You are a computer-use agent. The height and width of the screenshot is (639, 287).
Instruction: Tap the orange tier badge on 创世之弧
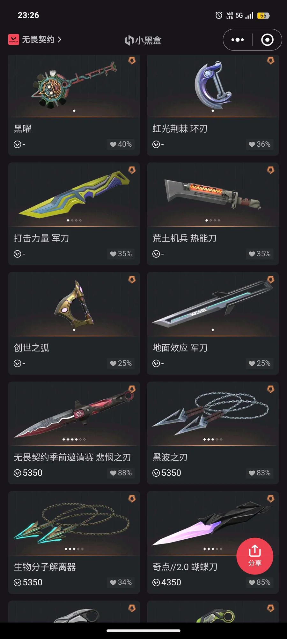pyautogui.click(x=132, y=280)
